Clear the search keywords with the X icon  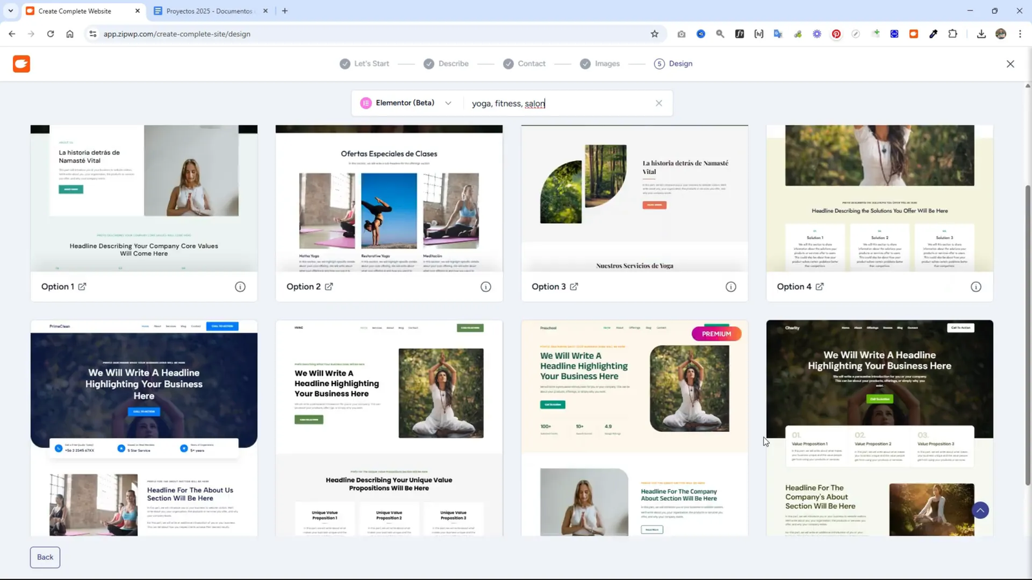pyautogui.click(x=659, y=102)
